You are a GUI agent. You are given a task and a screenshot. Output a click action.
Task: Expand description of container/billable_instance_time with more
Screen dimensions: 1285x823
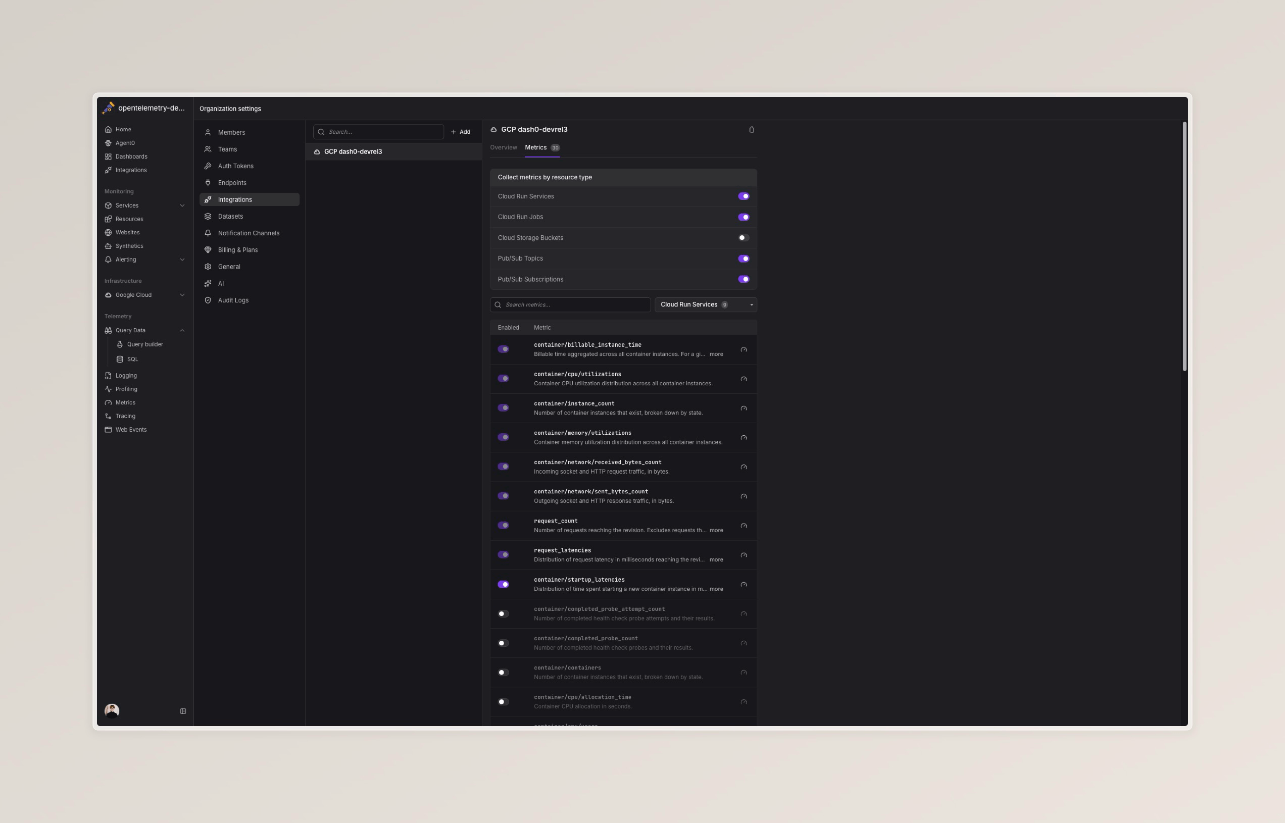pos(716,354)
